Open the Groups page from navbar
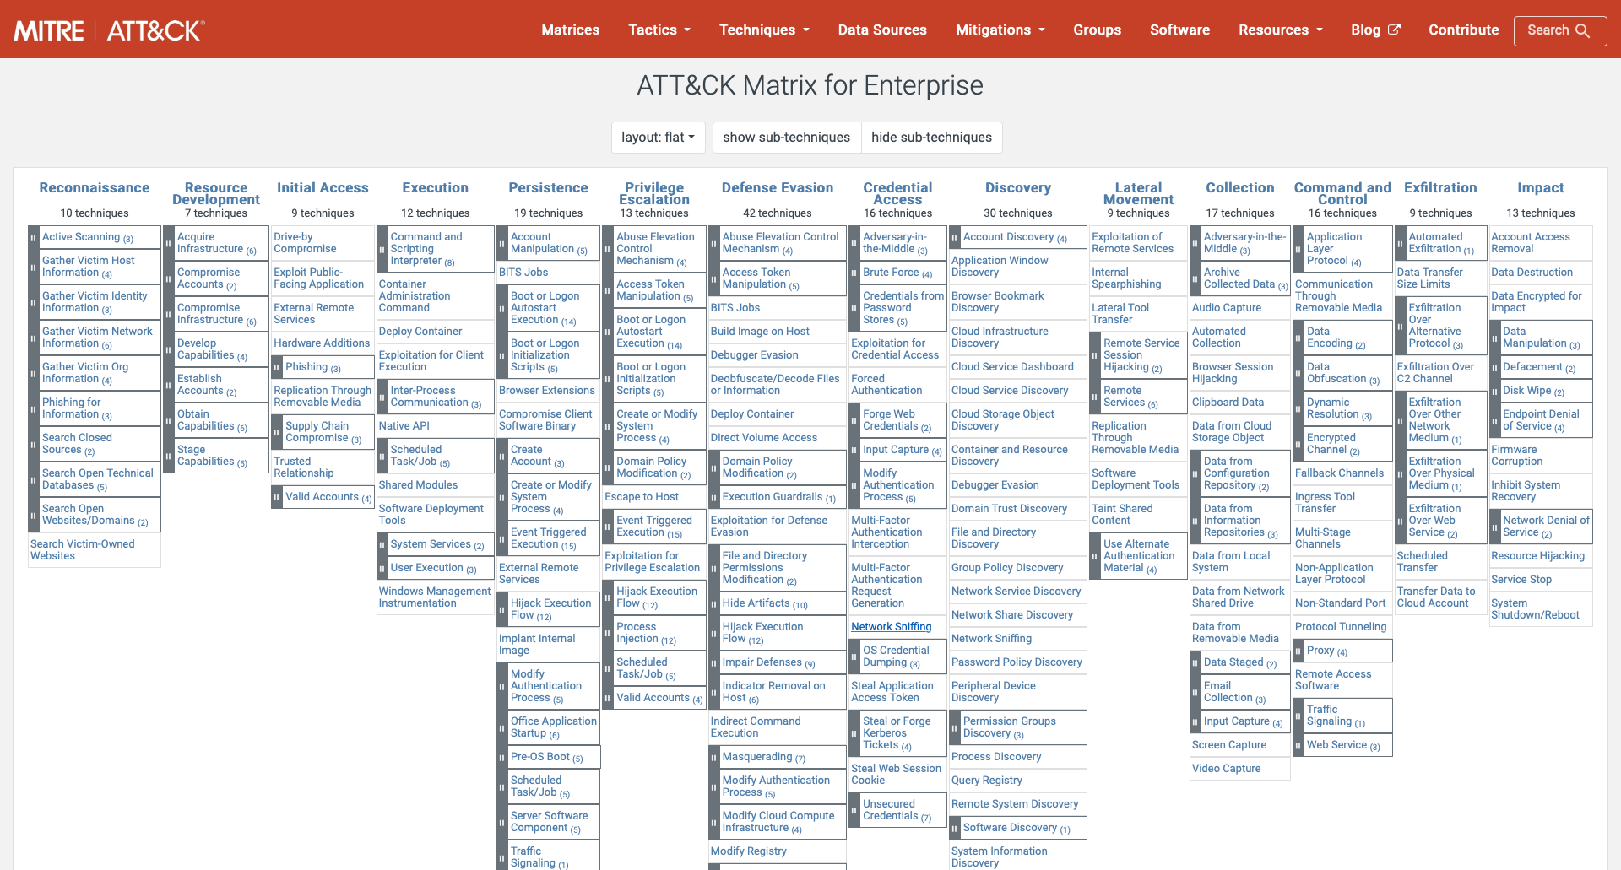Viewport: 1621px width, 870px height. tap(1097, 30)
